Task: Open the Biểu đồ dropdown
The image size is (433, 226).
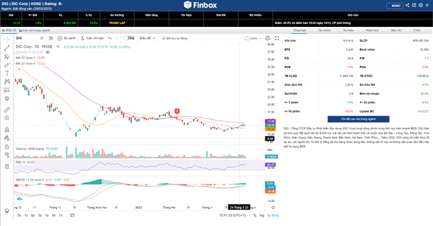Action: [x=147, y=38]
